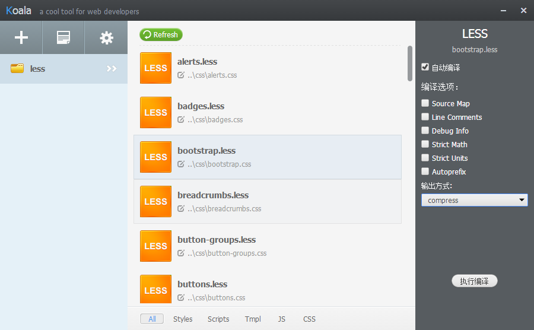
Task: Open the settings gear icon
Action: (x=106, y=38)
